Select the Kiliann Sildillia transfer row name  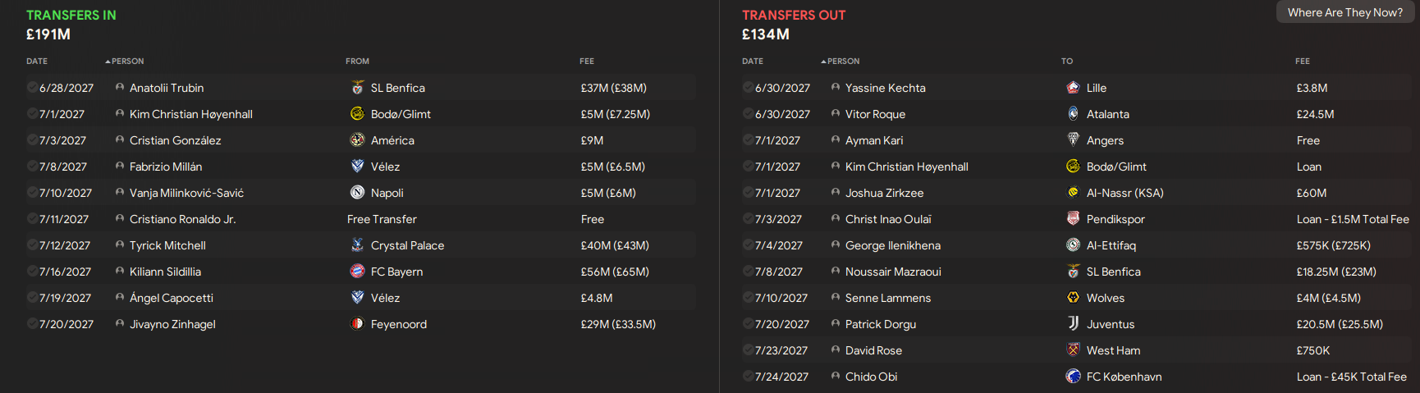165,272
